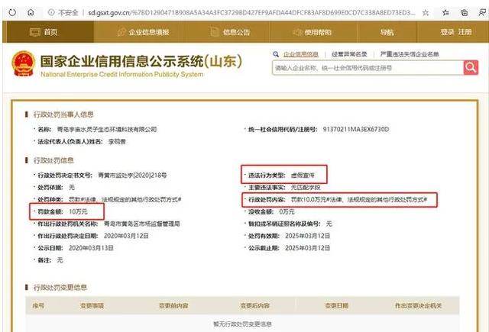The width and height of the screenshot is (489, 332).
Task: Select the 经营异常名录 search tab
Action: (349, 54)
